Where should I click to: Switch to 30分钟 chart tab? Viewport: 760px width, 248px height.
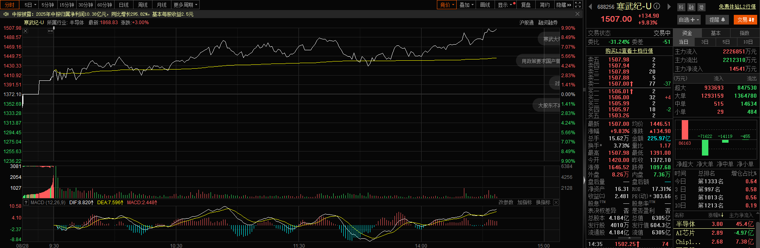pos(86,5)
